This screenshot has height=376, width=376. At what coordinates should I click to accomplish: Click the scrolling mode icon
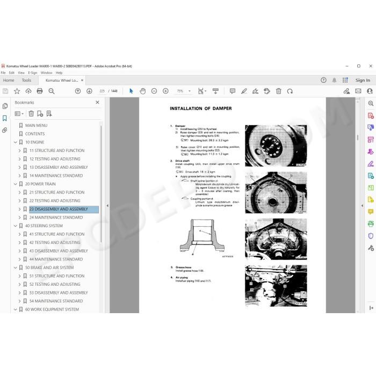tap(215, 91)
